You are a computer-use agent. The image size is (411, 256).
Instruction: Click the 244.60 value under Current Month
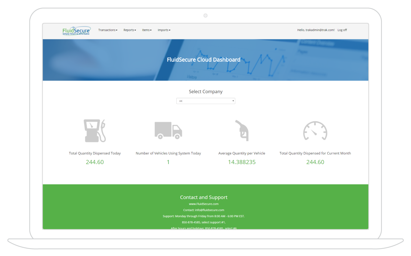point(315,162)
